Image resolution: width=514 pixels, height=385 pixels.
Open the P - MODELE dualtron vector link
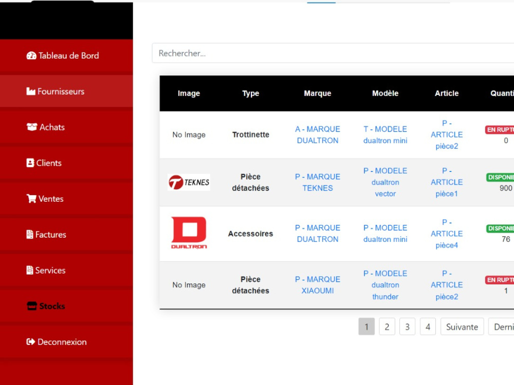click(385, 182)
